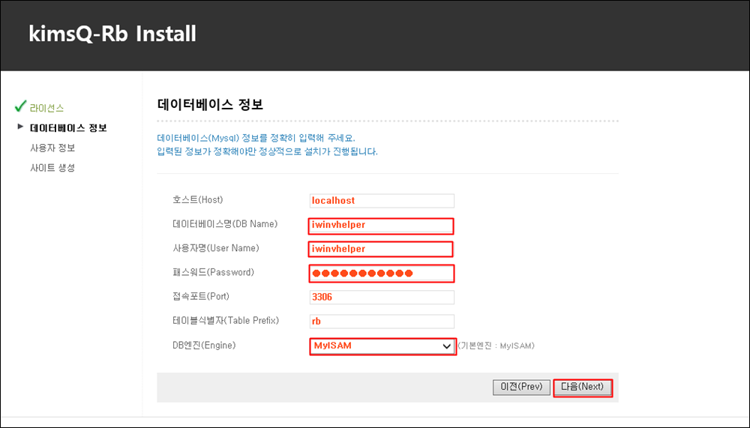Click the 사용자명(User Name) label
This screenshot has width=750, height=428.
[x=216, y=248]
